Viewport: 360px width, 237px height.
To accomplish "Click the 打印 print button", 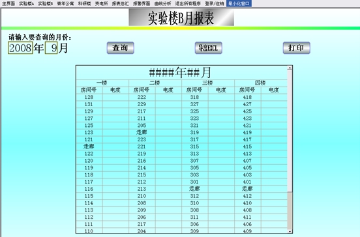I will point(296,48).
